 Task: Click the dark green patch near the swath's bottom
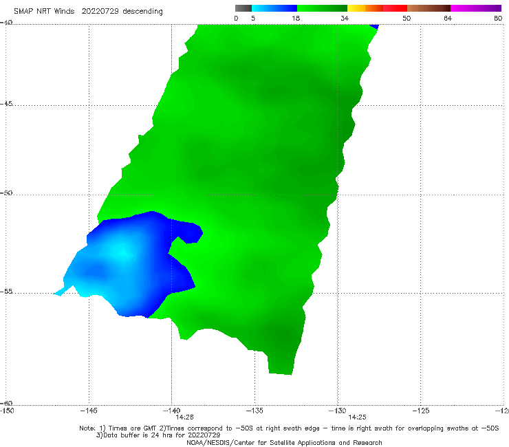(x=282, y=334)
